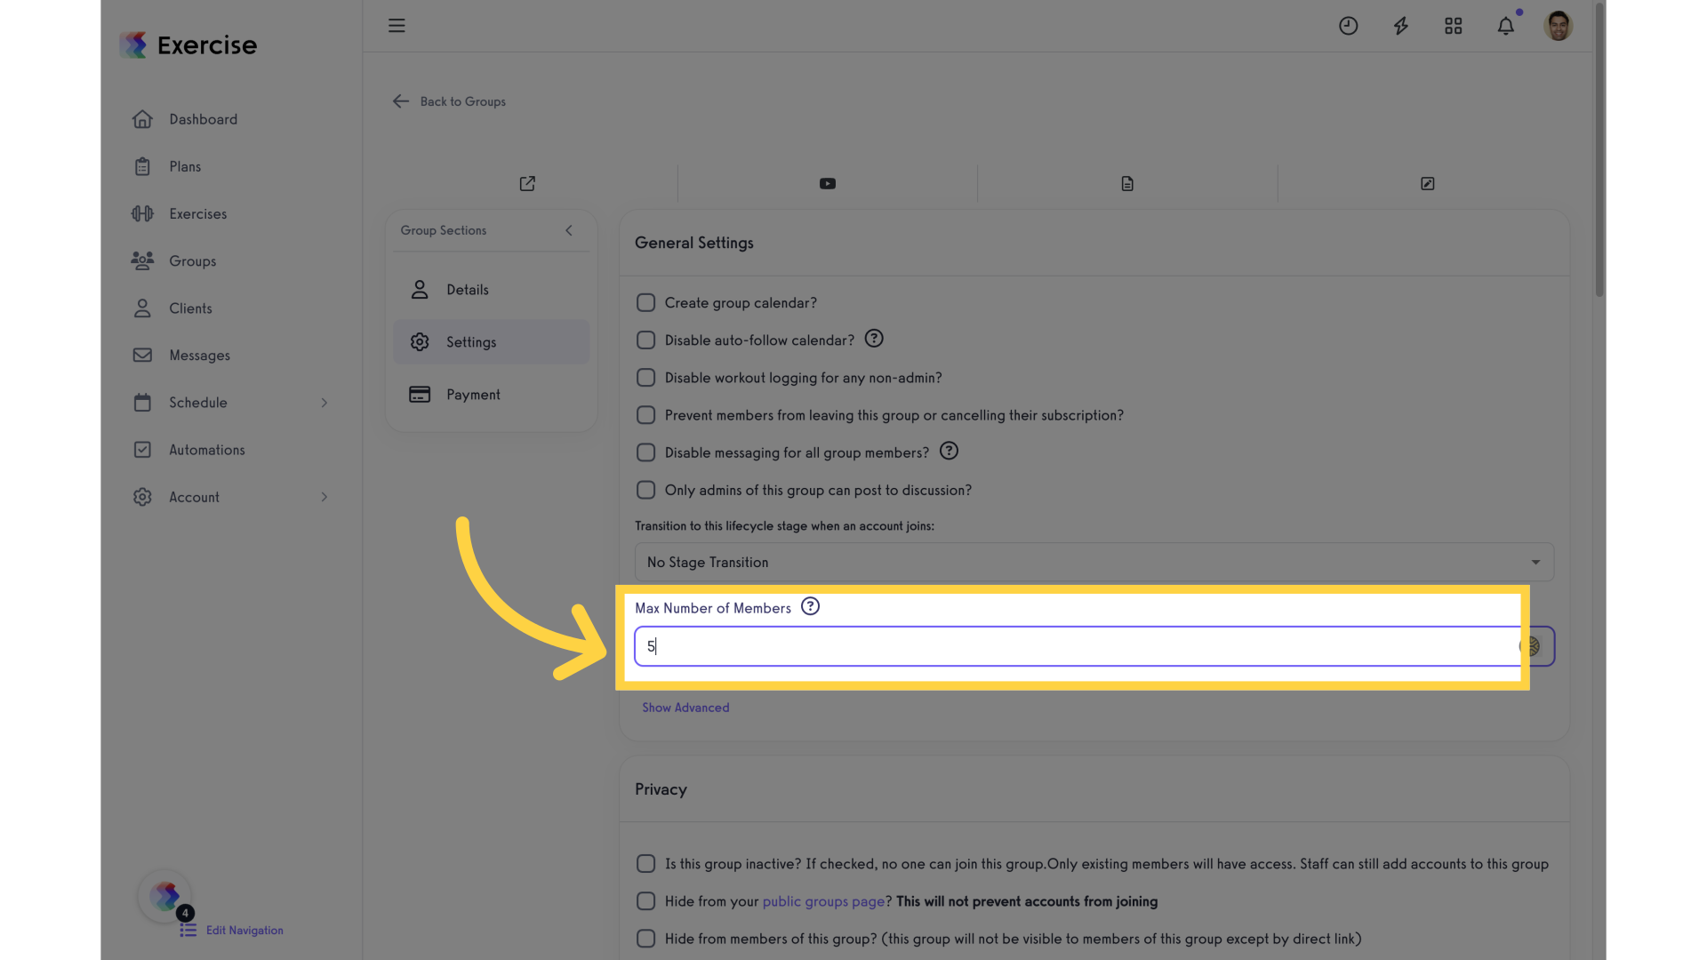Open the public groups page link

tap(823, 901)
